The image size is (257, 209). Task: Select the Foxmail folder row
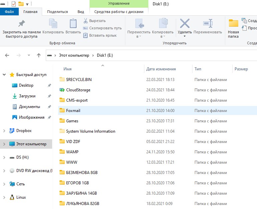(x=157, y=111)
